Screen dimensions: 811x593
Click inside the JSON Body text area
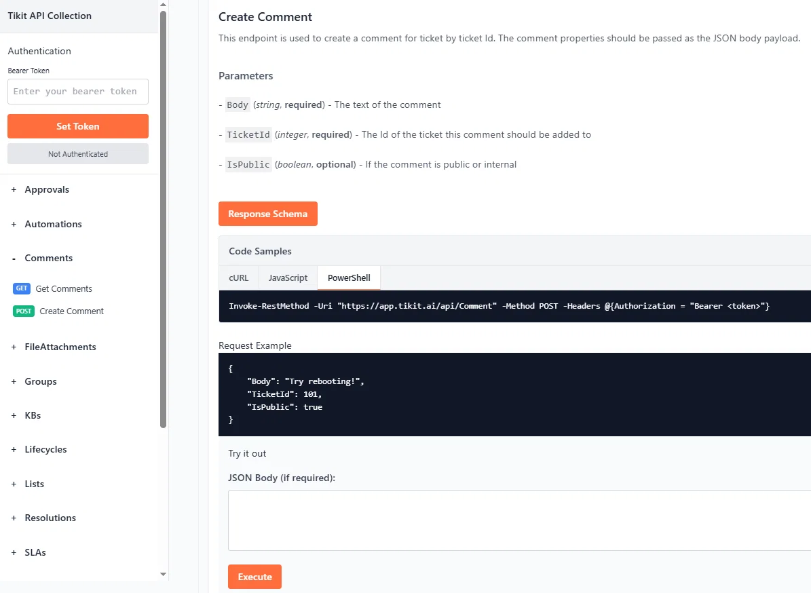point(519,520)
